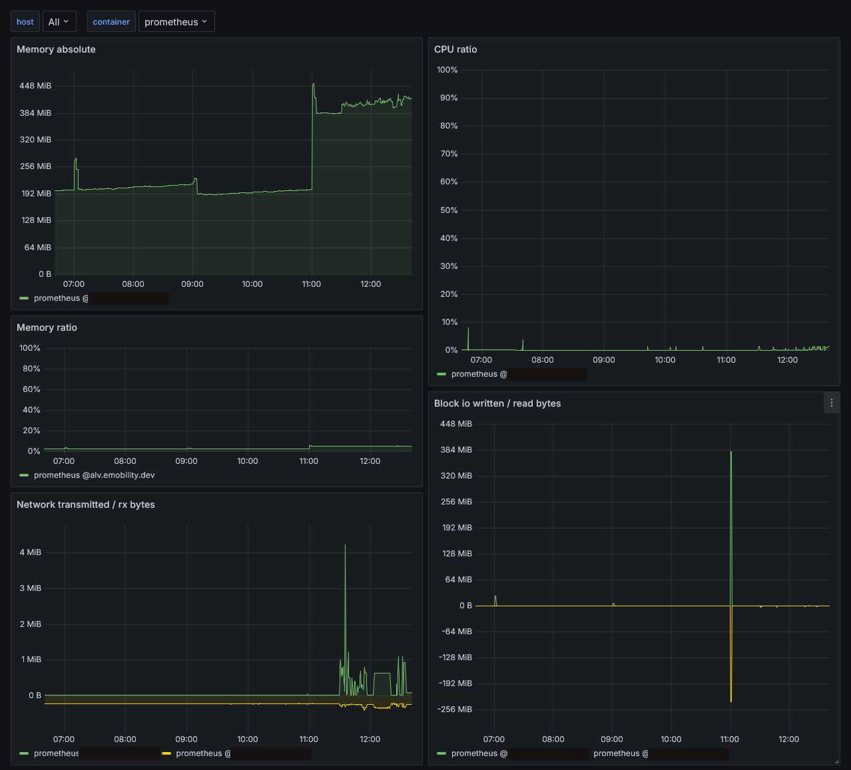Click 07:00 label under the Memory absolute chart

74,284
